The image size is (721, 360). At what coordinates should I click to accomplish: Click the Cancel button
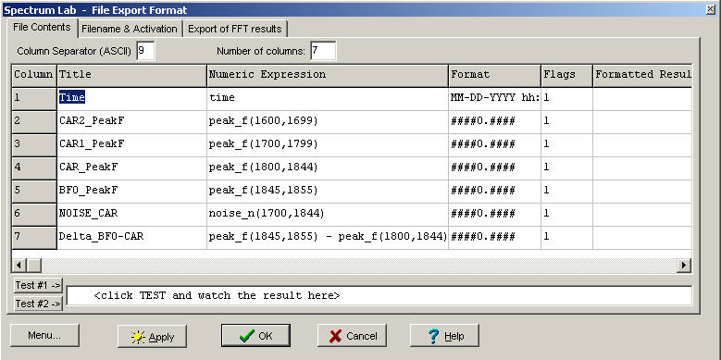pos(352,336)
